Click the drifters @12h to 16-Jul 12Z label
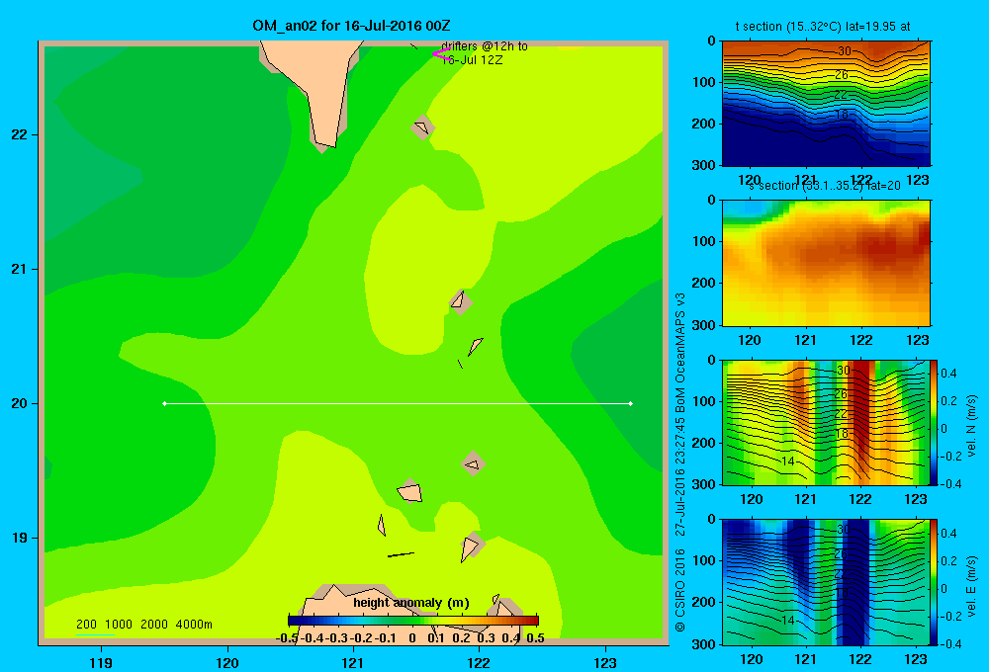 [485, 53]
